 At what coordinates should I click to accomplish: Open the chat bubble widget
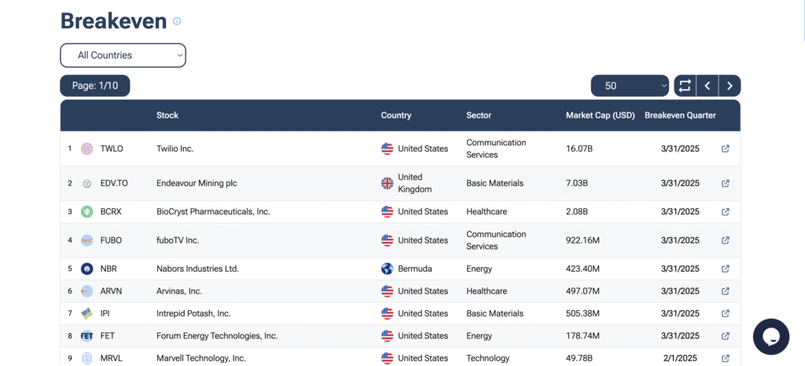coord(771,337)
